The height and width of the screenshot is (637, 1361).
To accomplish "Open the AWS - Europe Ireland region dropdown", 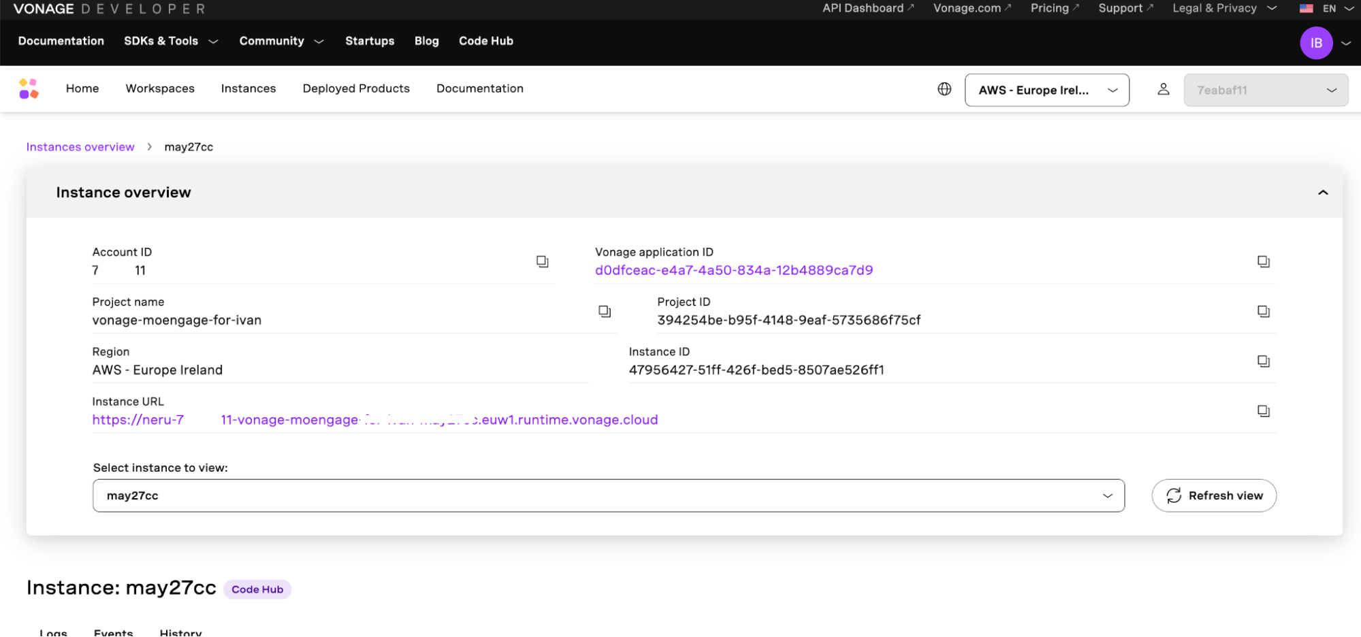I will tap(1047, 90).
